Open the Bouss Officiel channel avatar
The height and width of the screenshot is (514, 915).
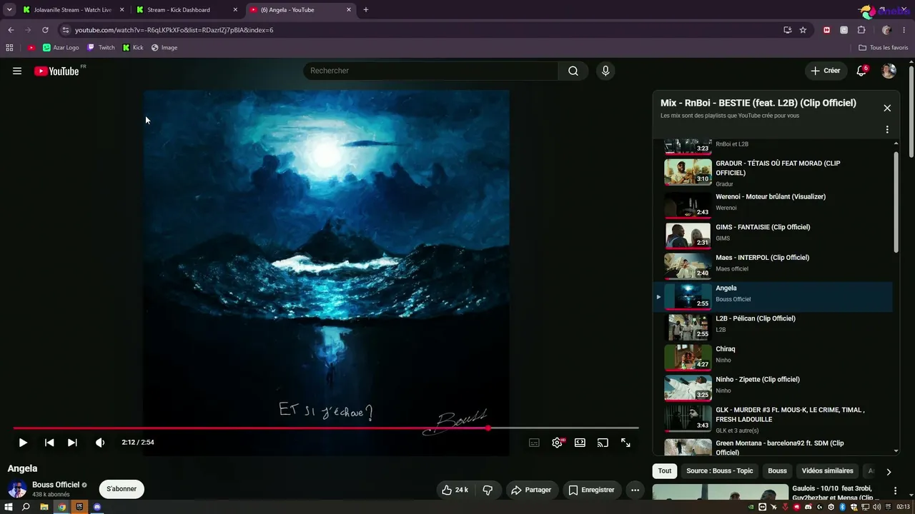[x=17, y=489]
